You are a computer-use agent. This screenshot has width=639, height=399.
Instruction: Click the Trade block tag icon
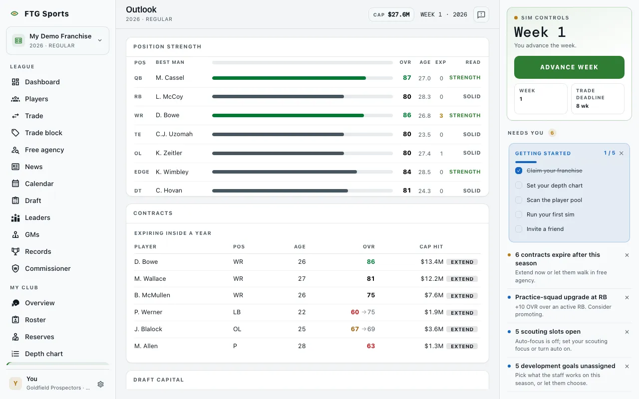(x=15, y=133)
